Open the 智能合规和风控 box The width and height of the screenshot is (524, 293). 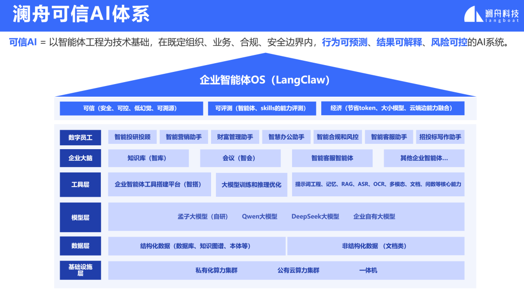tap(338, 137)
